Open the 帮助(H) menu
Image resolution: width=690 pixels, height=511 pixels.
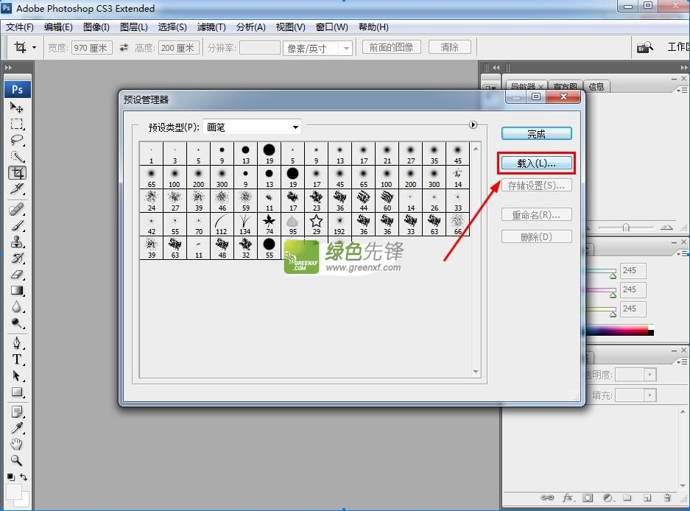pos(373,27)
